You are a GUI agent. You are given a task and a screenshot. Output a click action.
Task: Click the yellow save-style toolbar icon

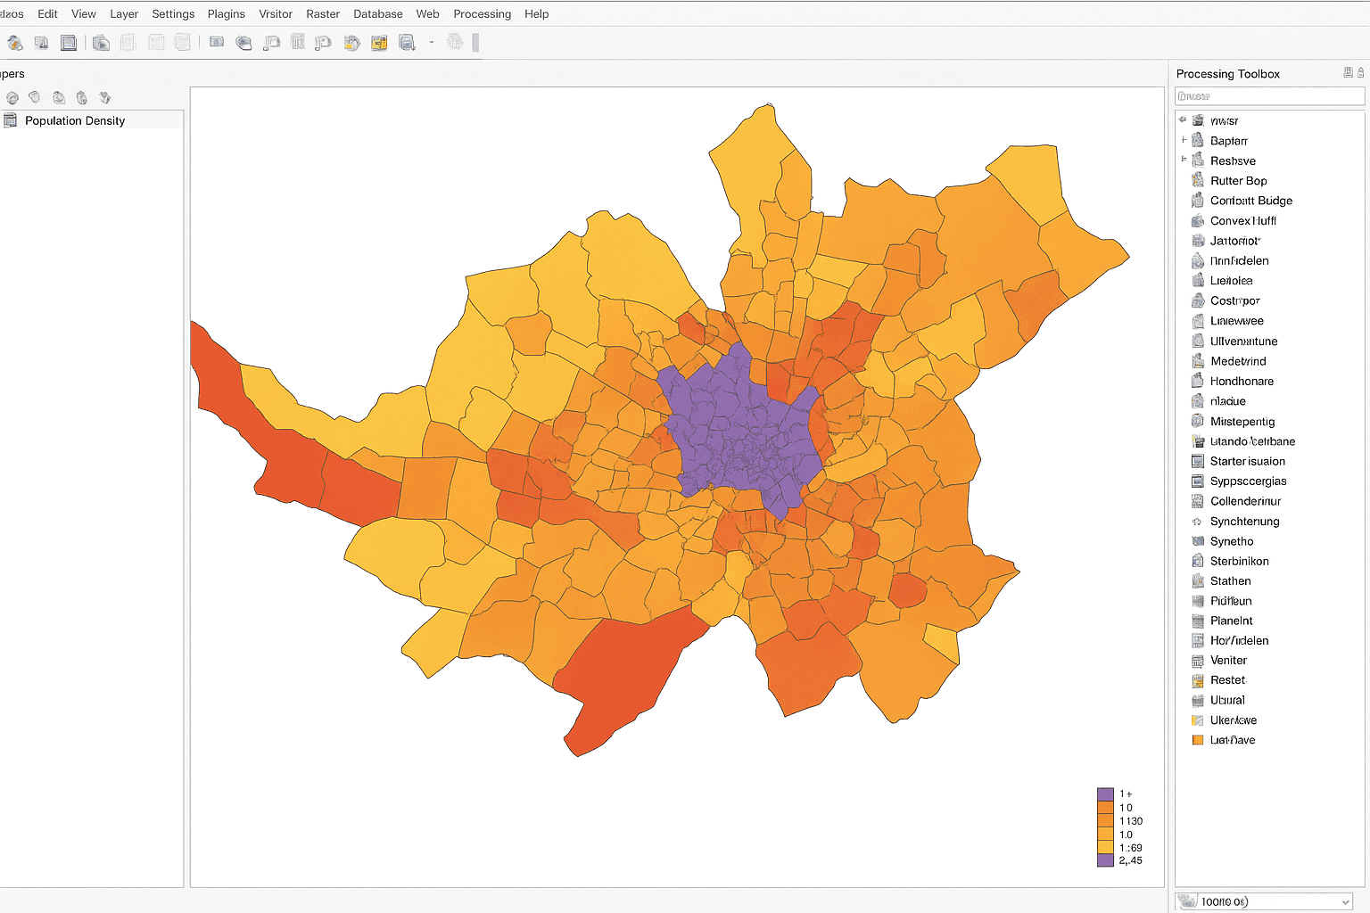point(379,43)
